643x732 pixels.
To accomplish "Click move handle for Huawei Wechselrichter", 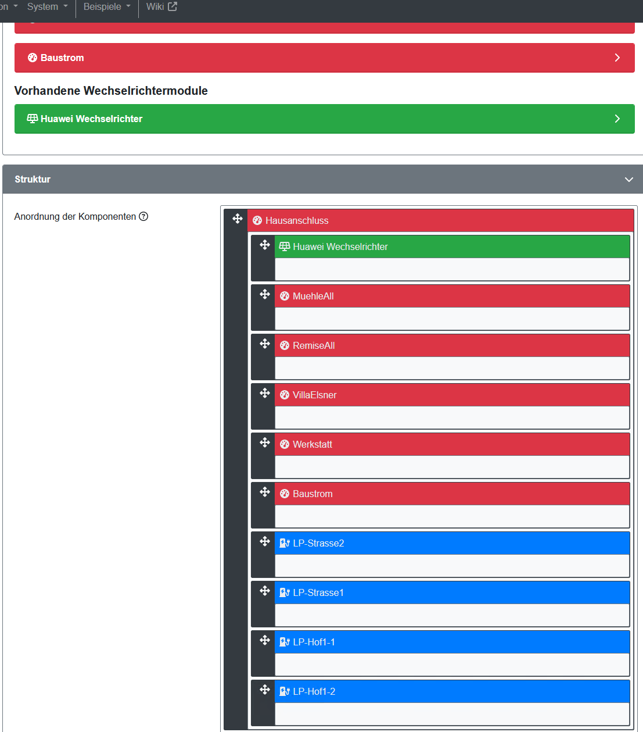I will coord(265,245).
